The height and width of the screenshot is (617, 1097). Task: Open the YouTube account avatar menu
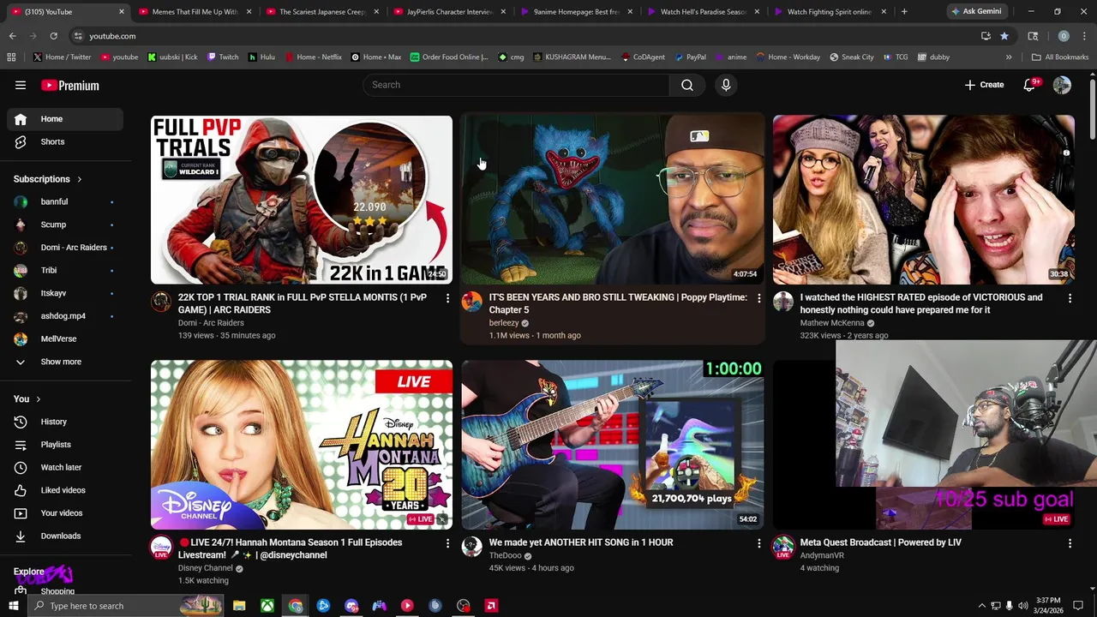click(1062, 85)
